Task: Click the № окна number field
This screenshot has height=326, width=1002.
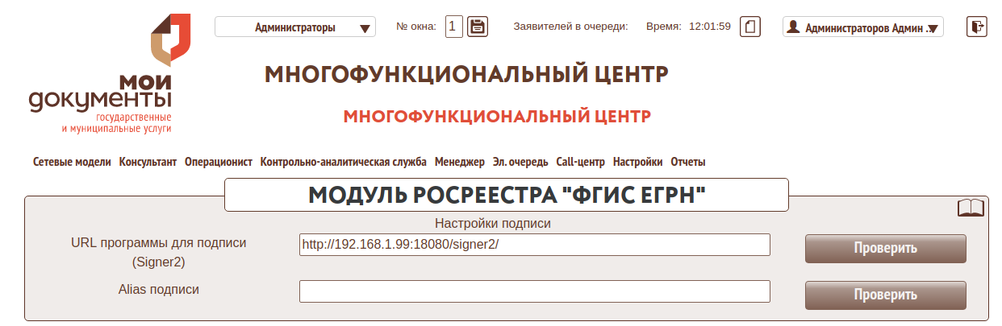Action: tap(454, 27)
